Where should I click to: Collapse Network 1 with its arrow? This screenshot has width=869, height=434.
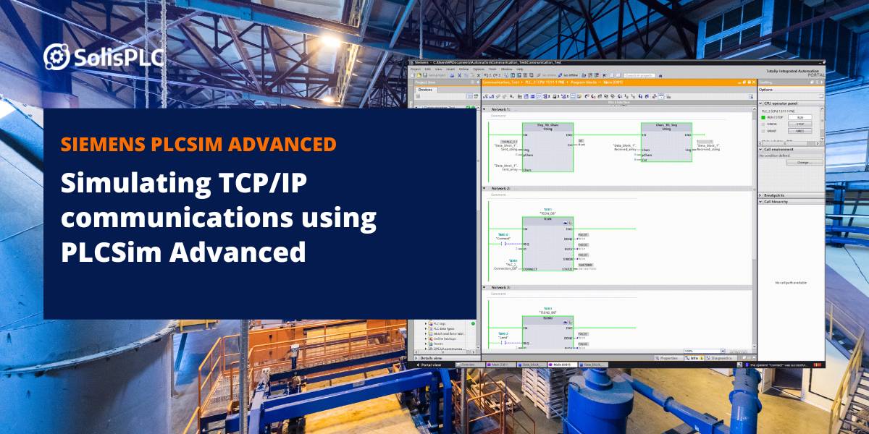pos(484,109)
